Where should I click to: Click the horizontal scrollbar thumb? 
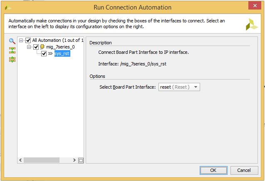[x=42, y=160]
